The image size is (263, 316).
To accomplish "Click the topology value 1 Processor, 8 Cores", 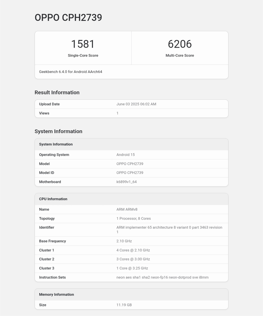I will [x=133, y=218].
